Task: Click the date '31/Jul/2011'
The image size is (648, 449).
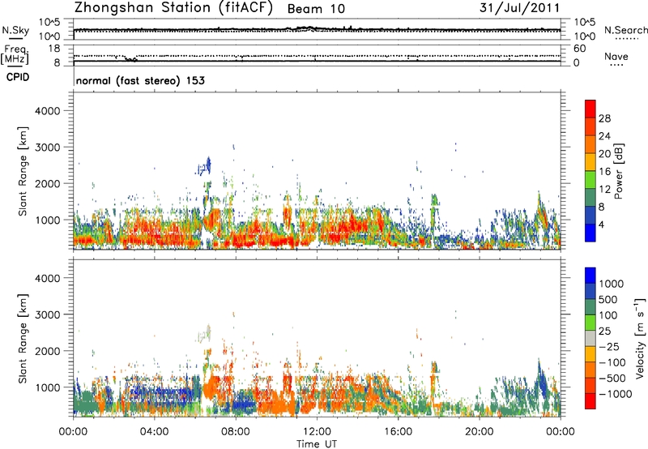Action: pyautogui.click(x=519, y=8)
